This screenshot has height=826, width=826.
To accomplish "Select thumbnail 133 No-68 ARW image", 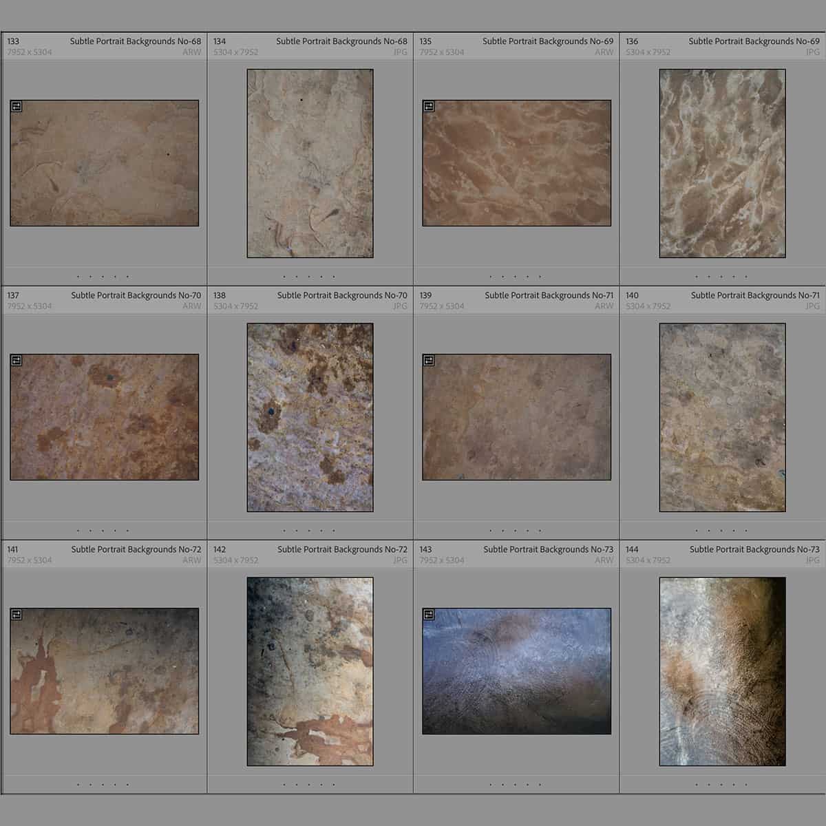I will click(105, 163).
